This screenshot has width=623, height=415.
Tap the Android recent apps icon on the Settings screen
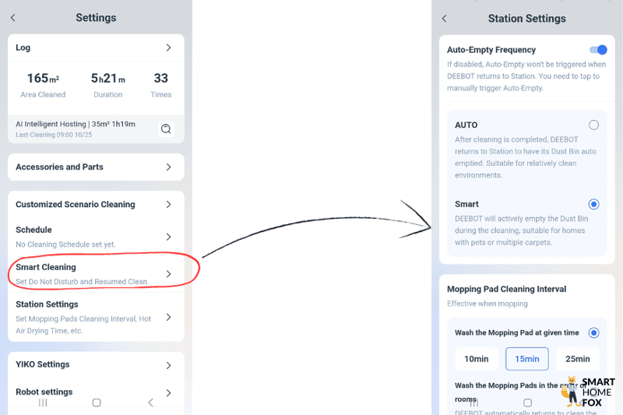click(x=43, y=403)
